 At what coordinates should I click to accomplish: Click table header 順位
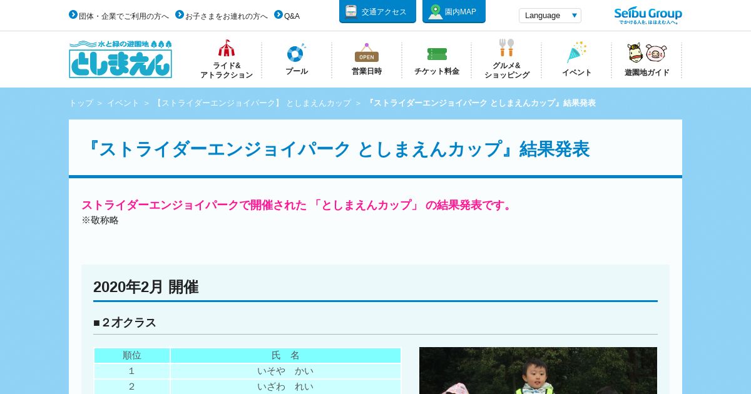[x=132, y=355]
